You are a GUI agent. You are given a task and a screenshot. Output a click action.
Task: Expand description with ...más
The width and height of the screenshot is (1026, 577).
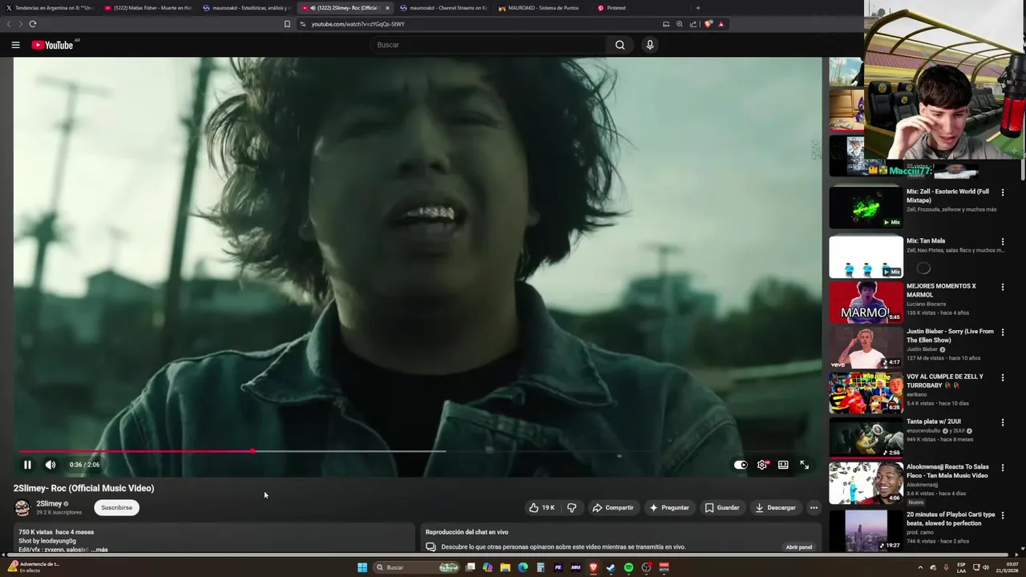tap(99, 550)
